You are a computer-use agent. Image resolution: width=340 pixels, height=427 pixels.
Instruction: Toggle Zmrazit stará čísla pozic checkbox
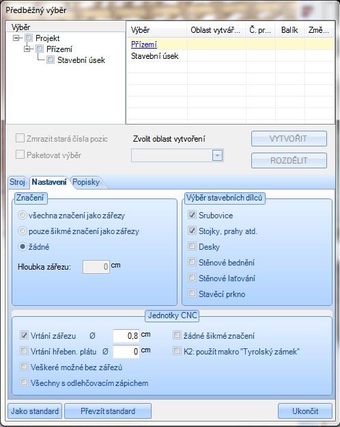(20, 138)
